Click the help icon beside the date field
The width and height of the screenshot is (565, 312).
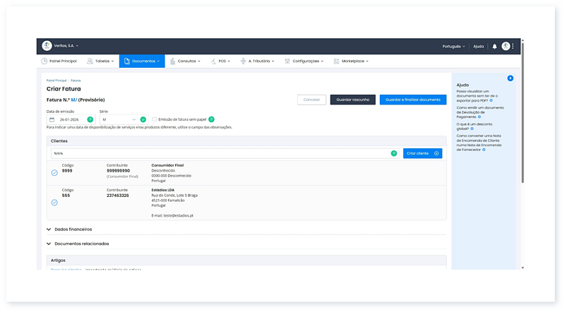point(90,119)
